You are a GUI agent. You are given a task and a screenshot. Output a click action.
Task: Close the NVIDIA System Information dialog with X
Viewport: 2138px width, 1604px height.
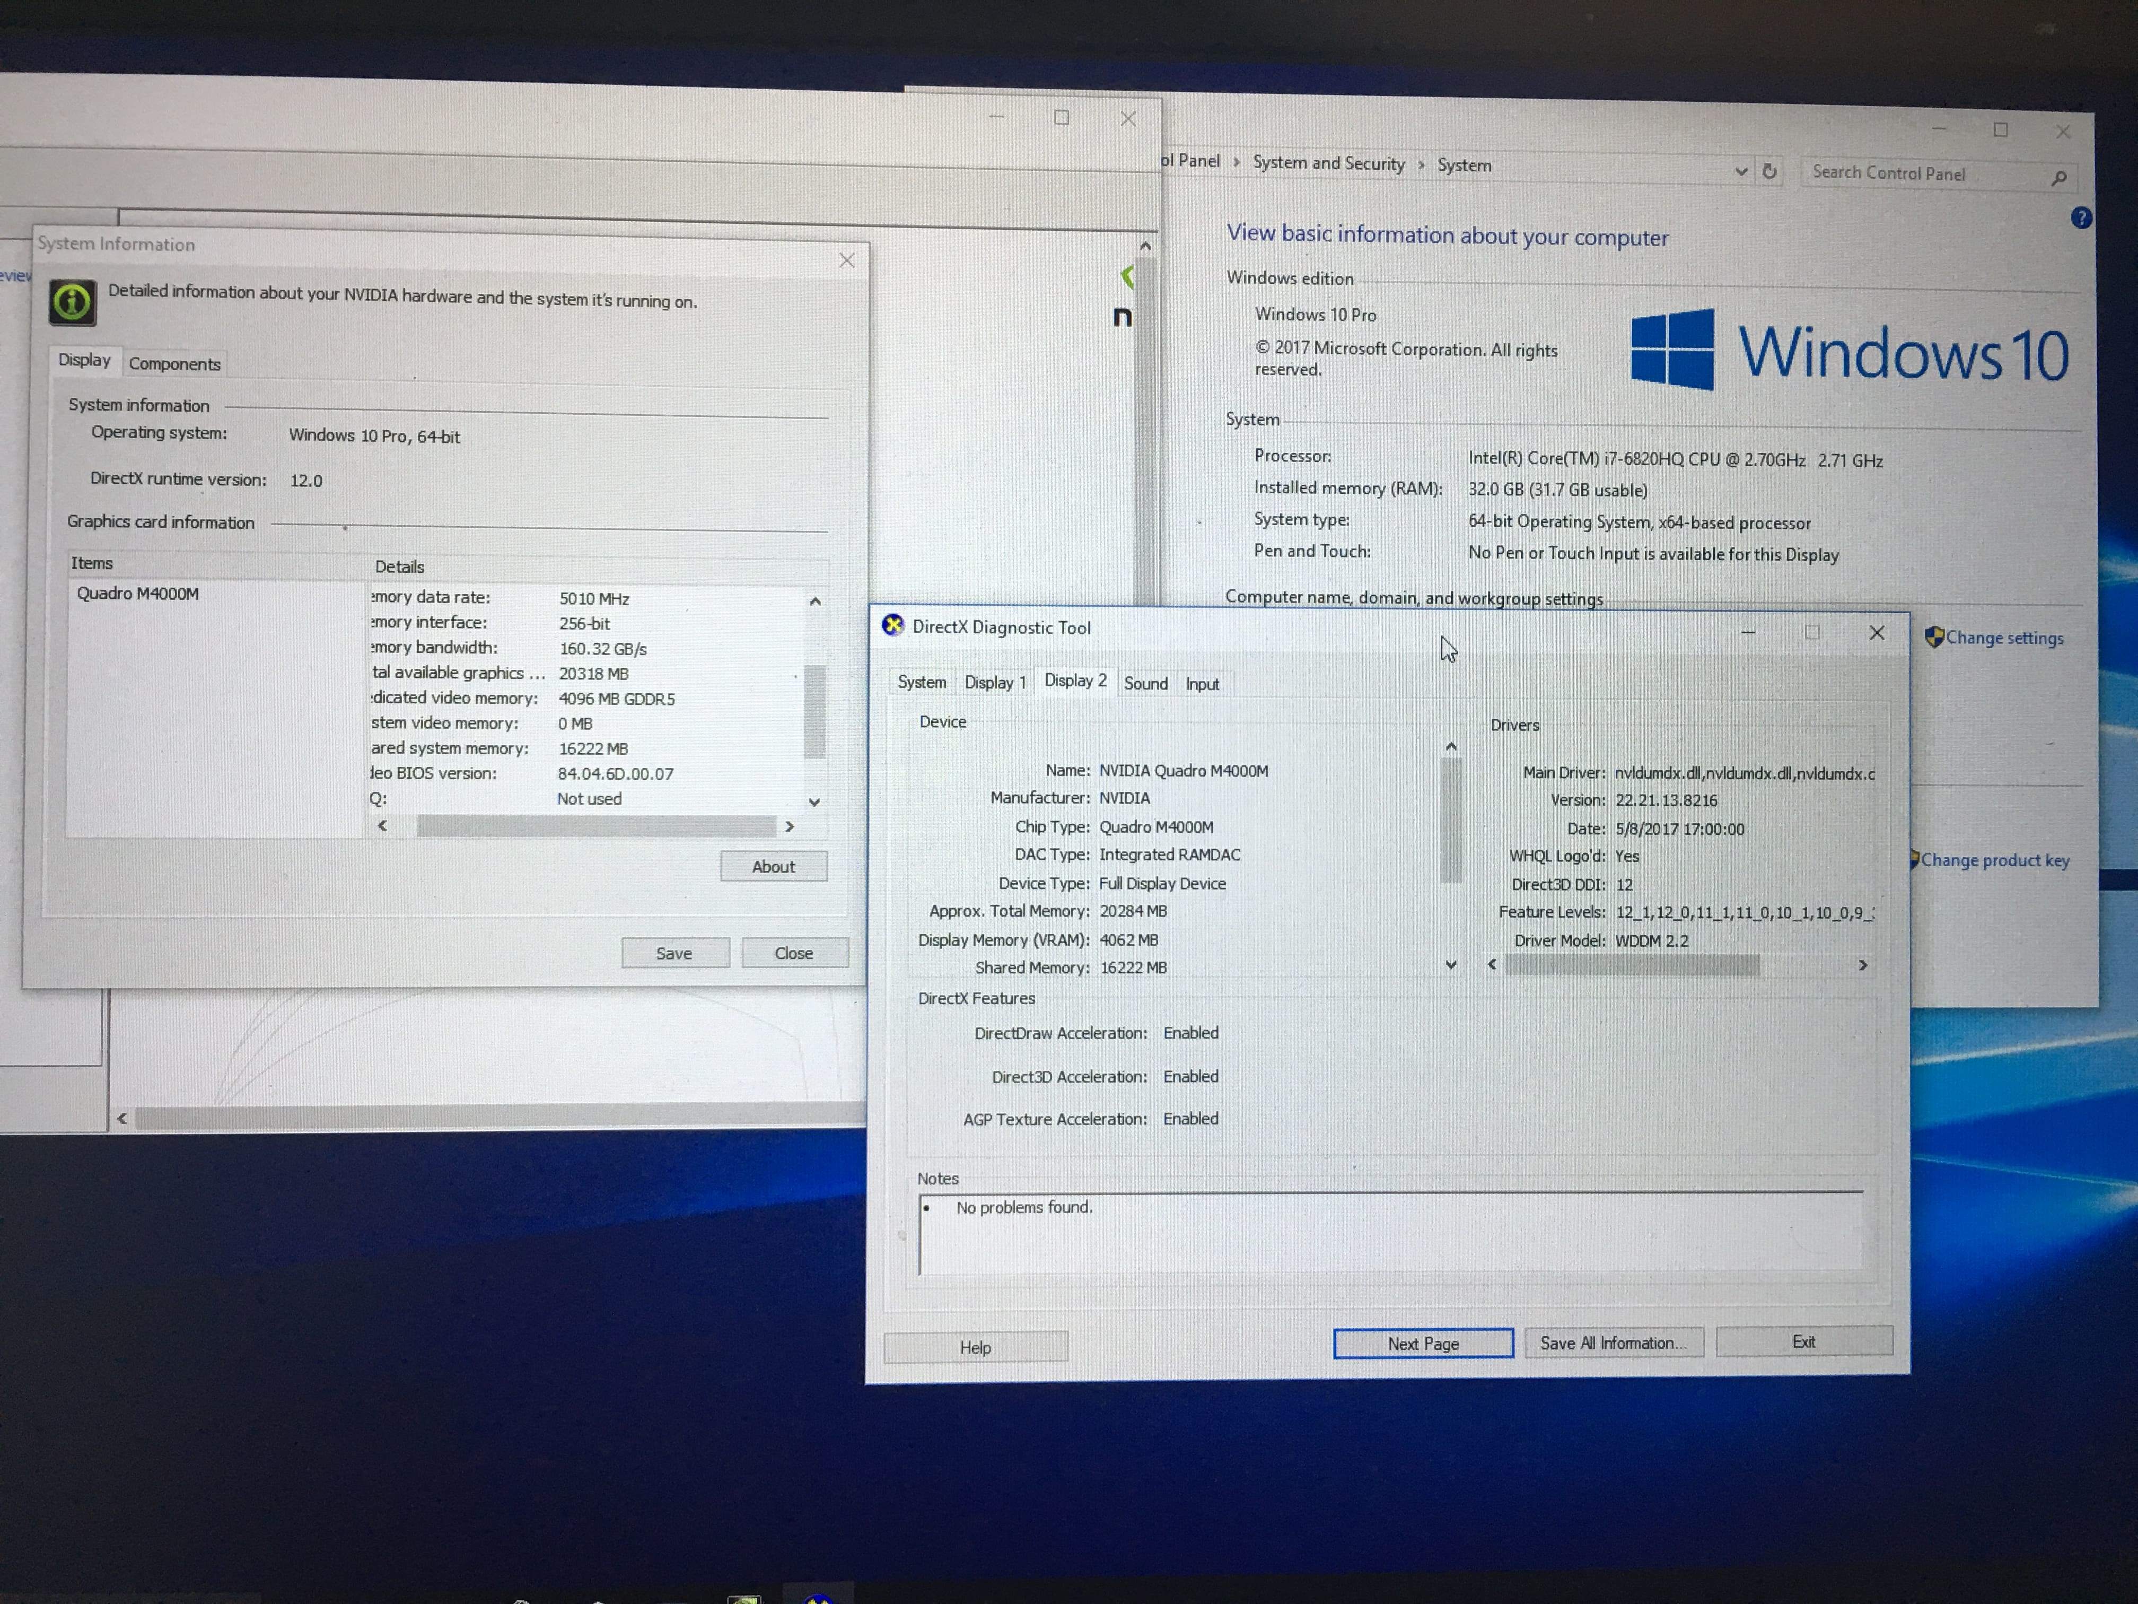pos(847,260)
